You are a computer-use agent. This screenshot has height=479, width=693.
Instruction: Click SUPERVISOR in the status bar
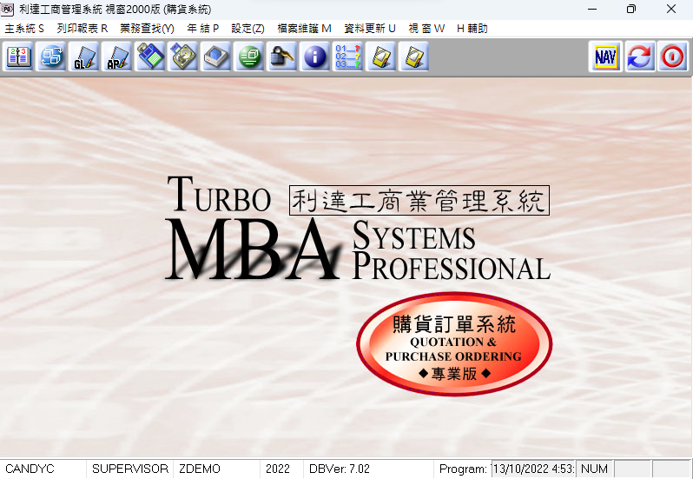pos(130,469)
